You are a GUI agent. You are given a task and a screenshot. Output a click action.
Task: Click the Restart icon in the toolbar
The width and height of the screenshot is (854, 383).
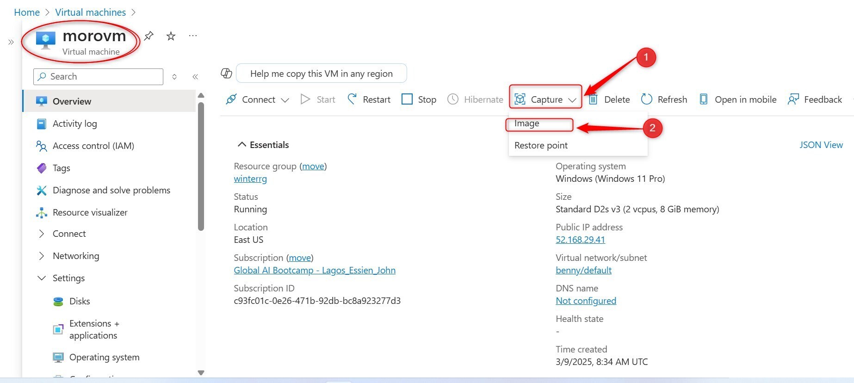(x=353, y=99)
